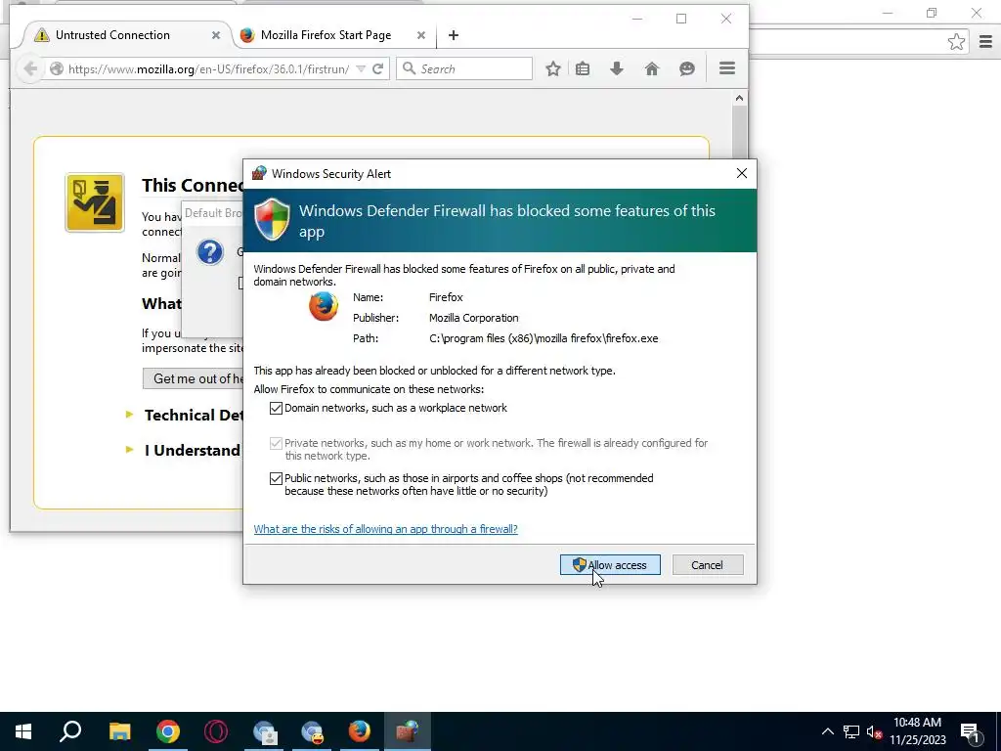This screenshot has width=1001, height=751.
Task: Close the Untrusted Connection tab
Action: [x=216, y=35]
